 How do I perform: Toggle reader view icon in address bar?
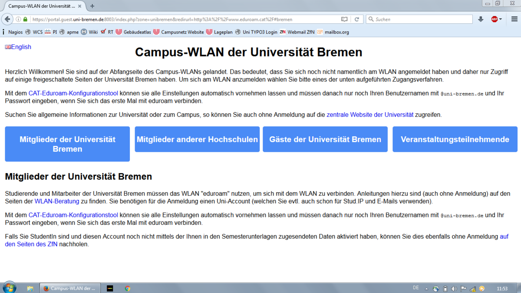(x=344, y=19)
